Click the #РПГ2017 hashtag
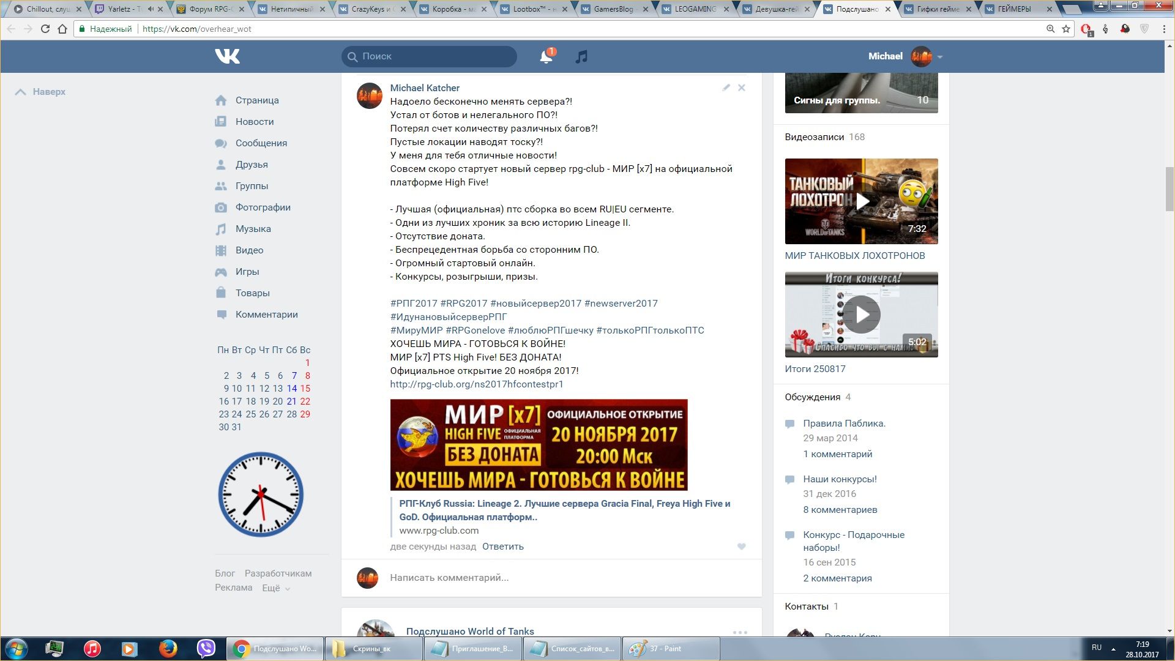Viewport: 1175px width, 661px height. pos(414,304)
